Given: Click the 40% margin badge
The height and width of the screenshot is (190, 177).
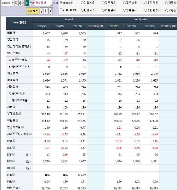Looking at the screenshot, I should pos(32,3).
